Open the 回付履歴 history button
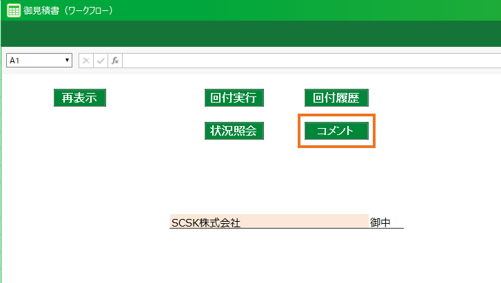 tap(336, 98)
